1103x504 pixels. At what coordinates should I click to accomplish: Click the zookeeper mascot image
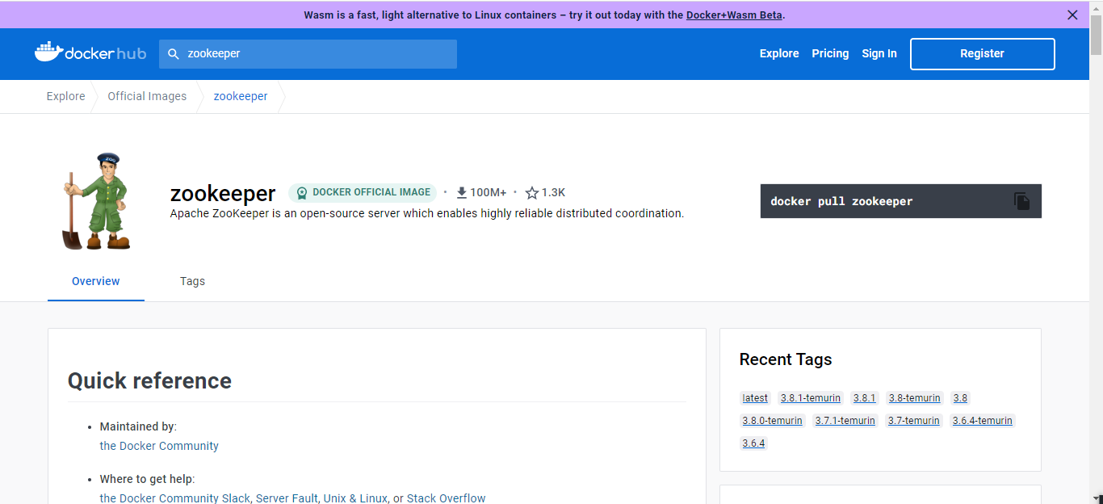pos(95,201)
